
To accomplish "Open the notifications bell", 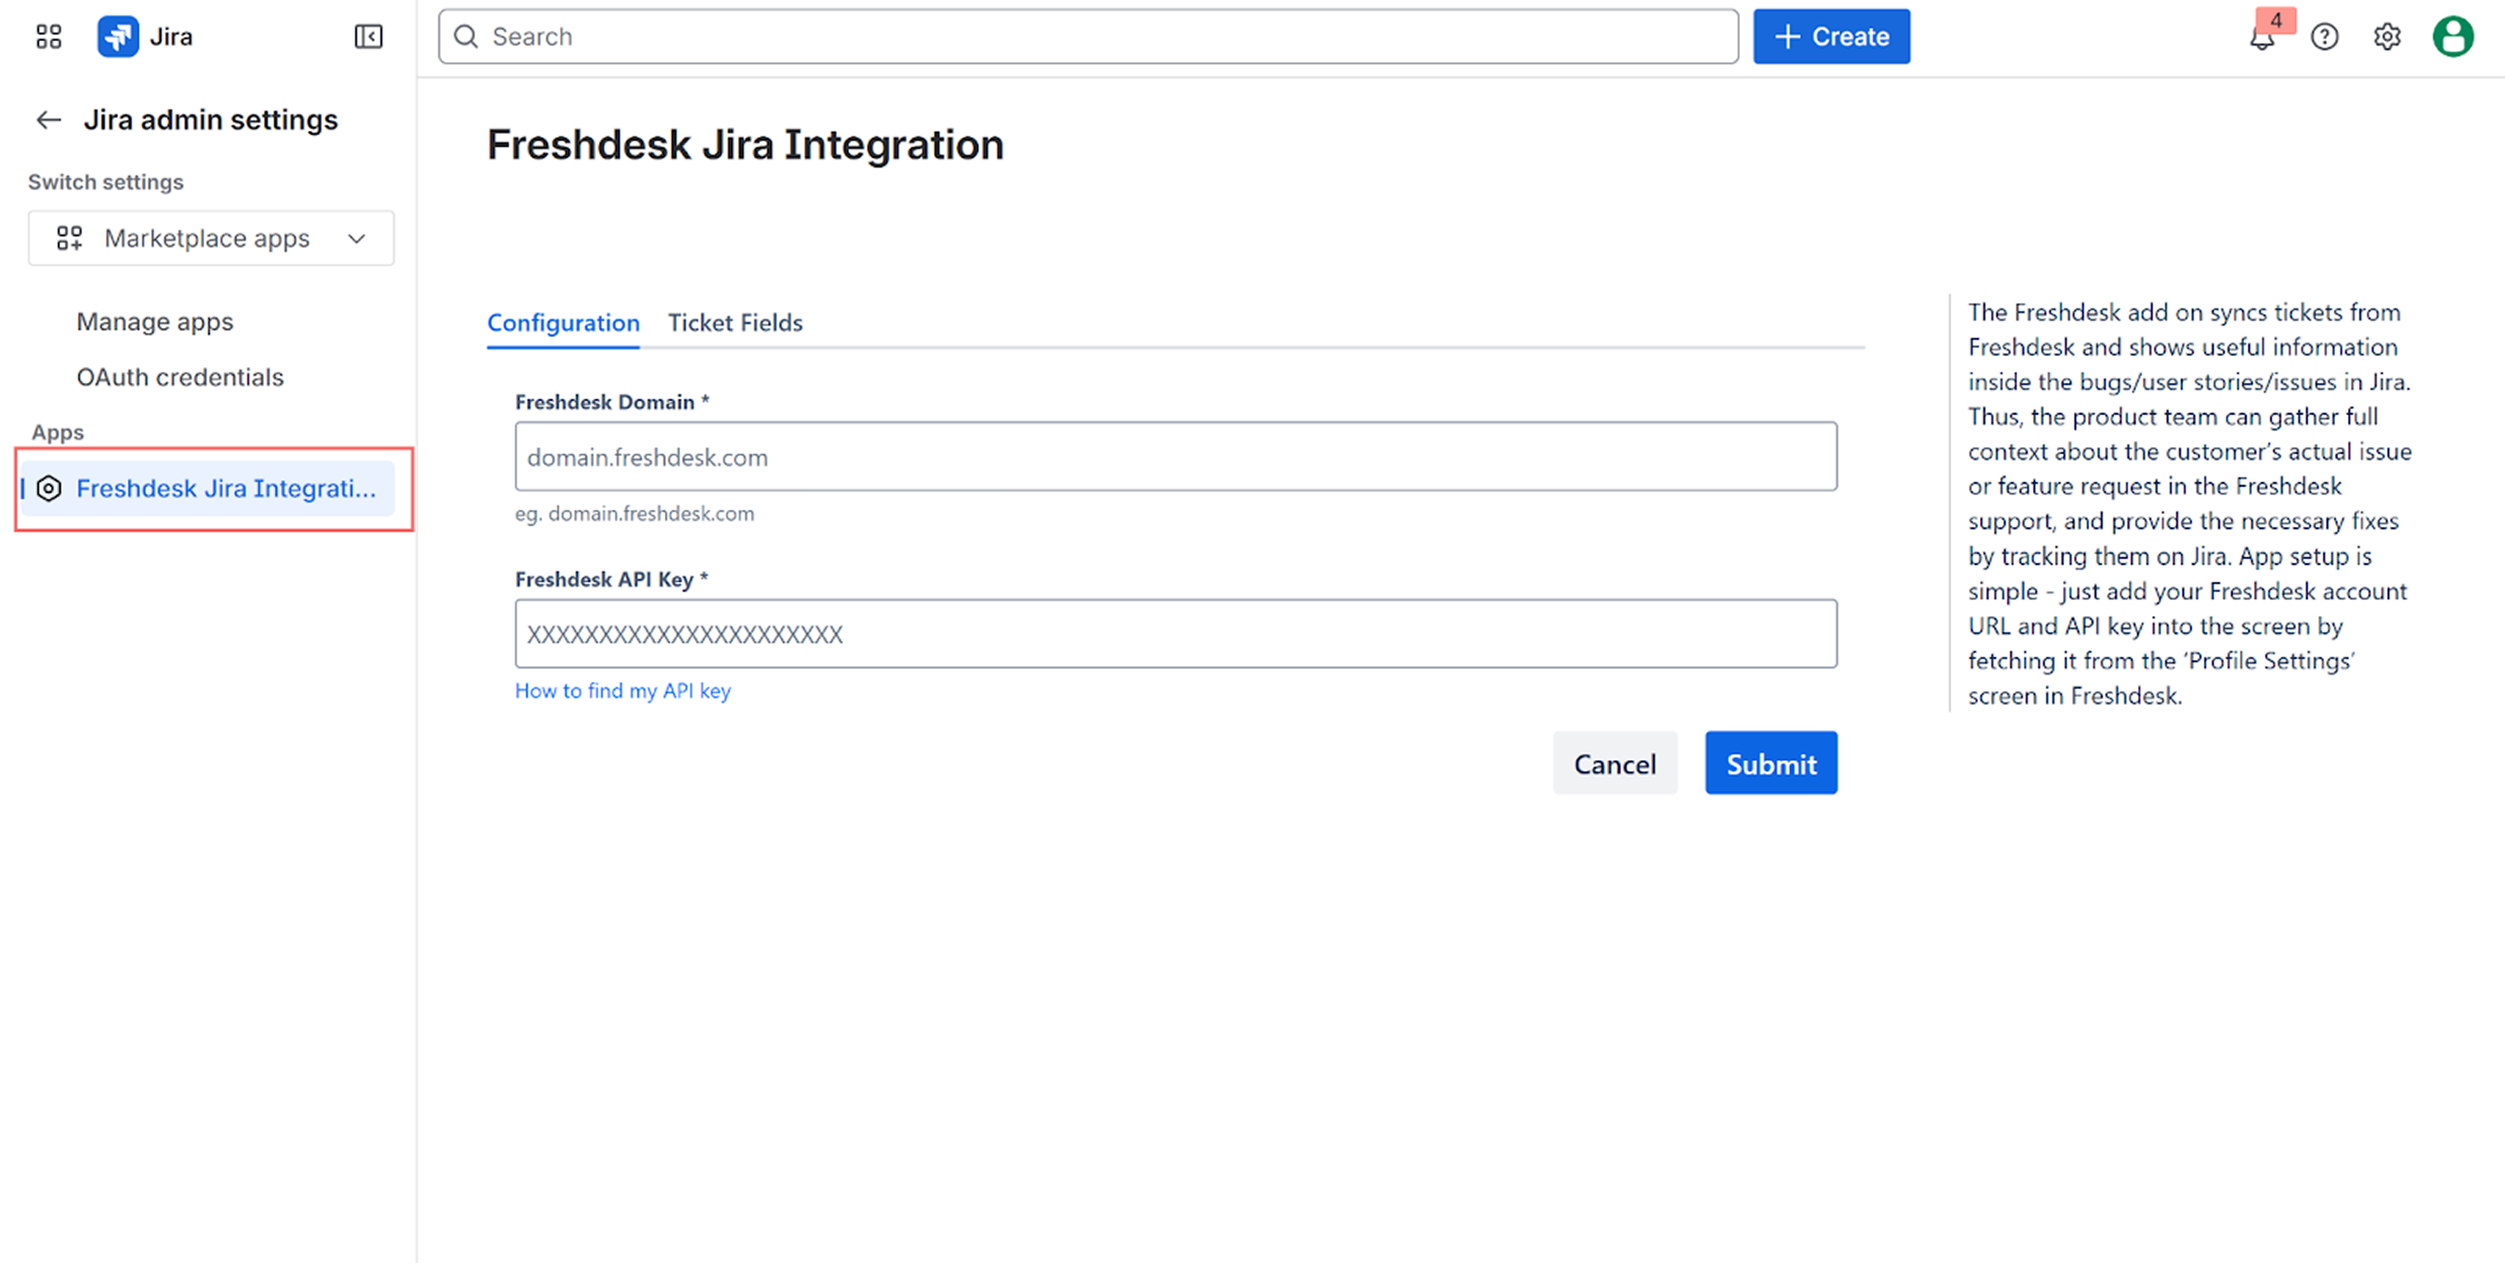I will [x=2262, y=38].
